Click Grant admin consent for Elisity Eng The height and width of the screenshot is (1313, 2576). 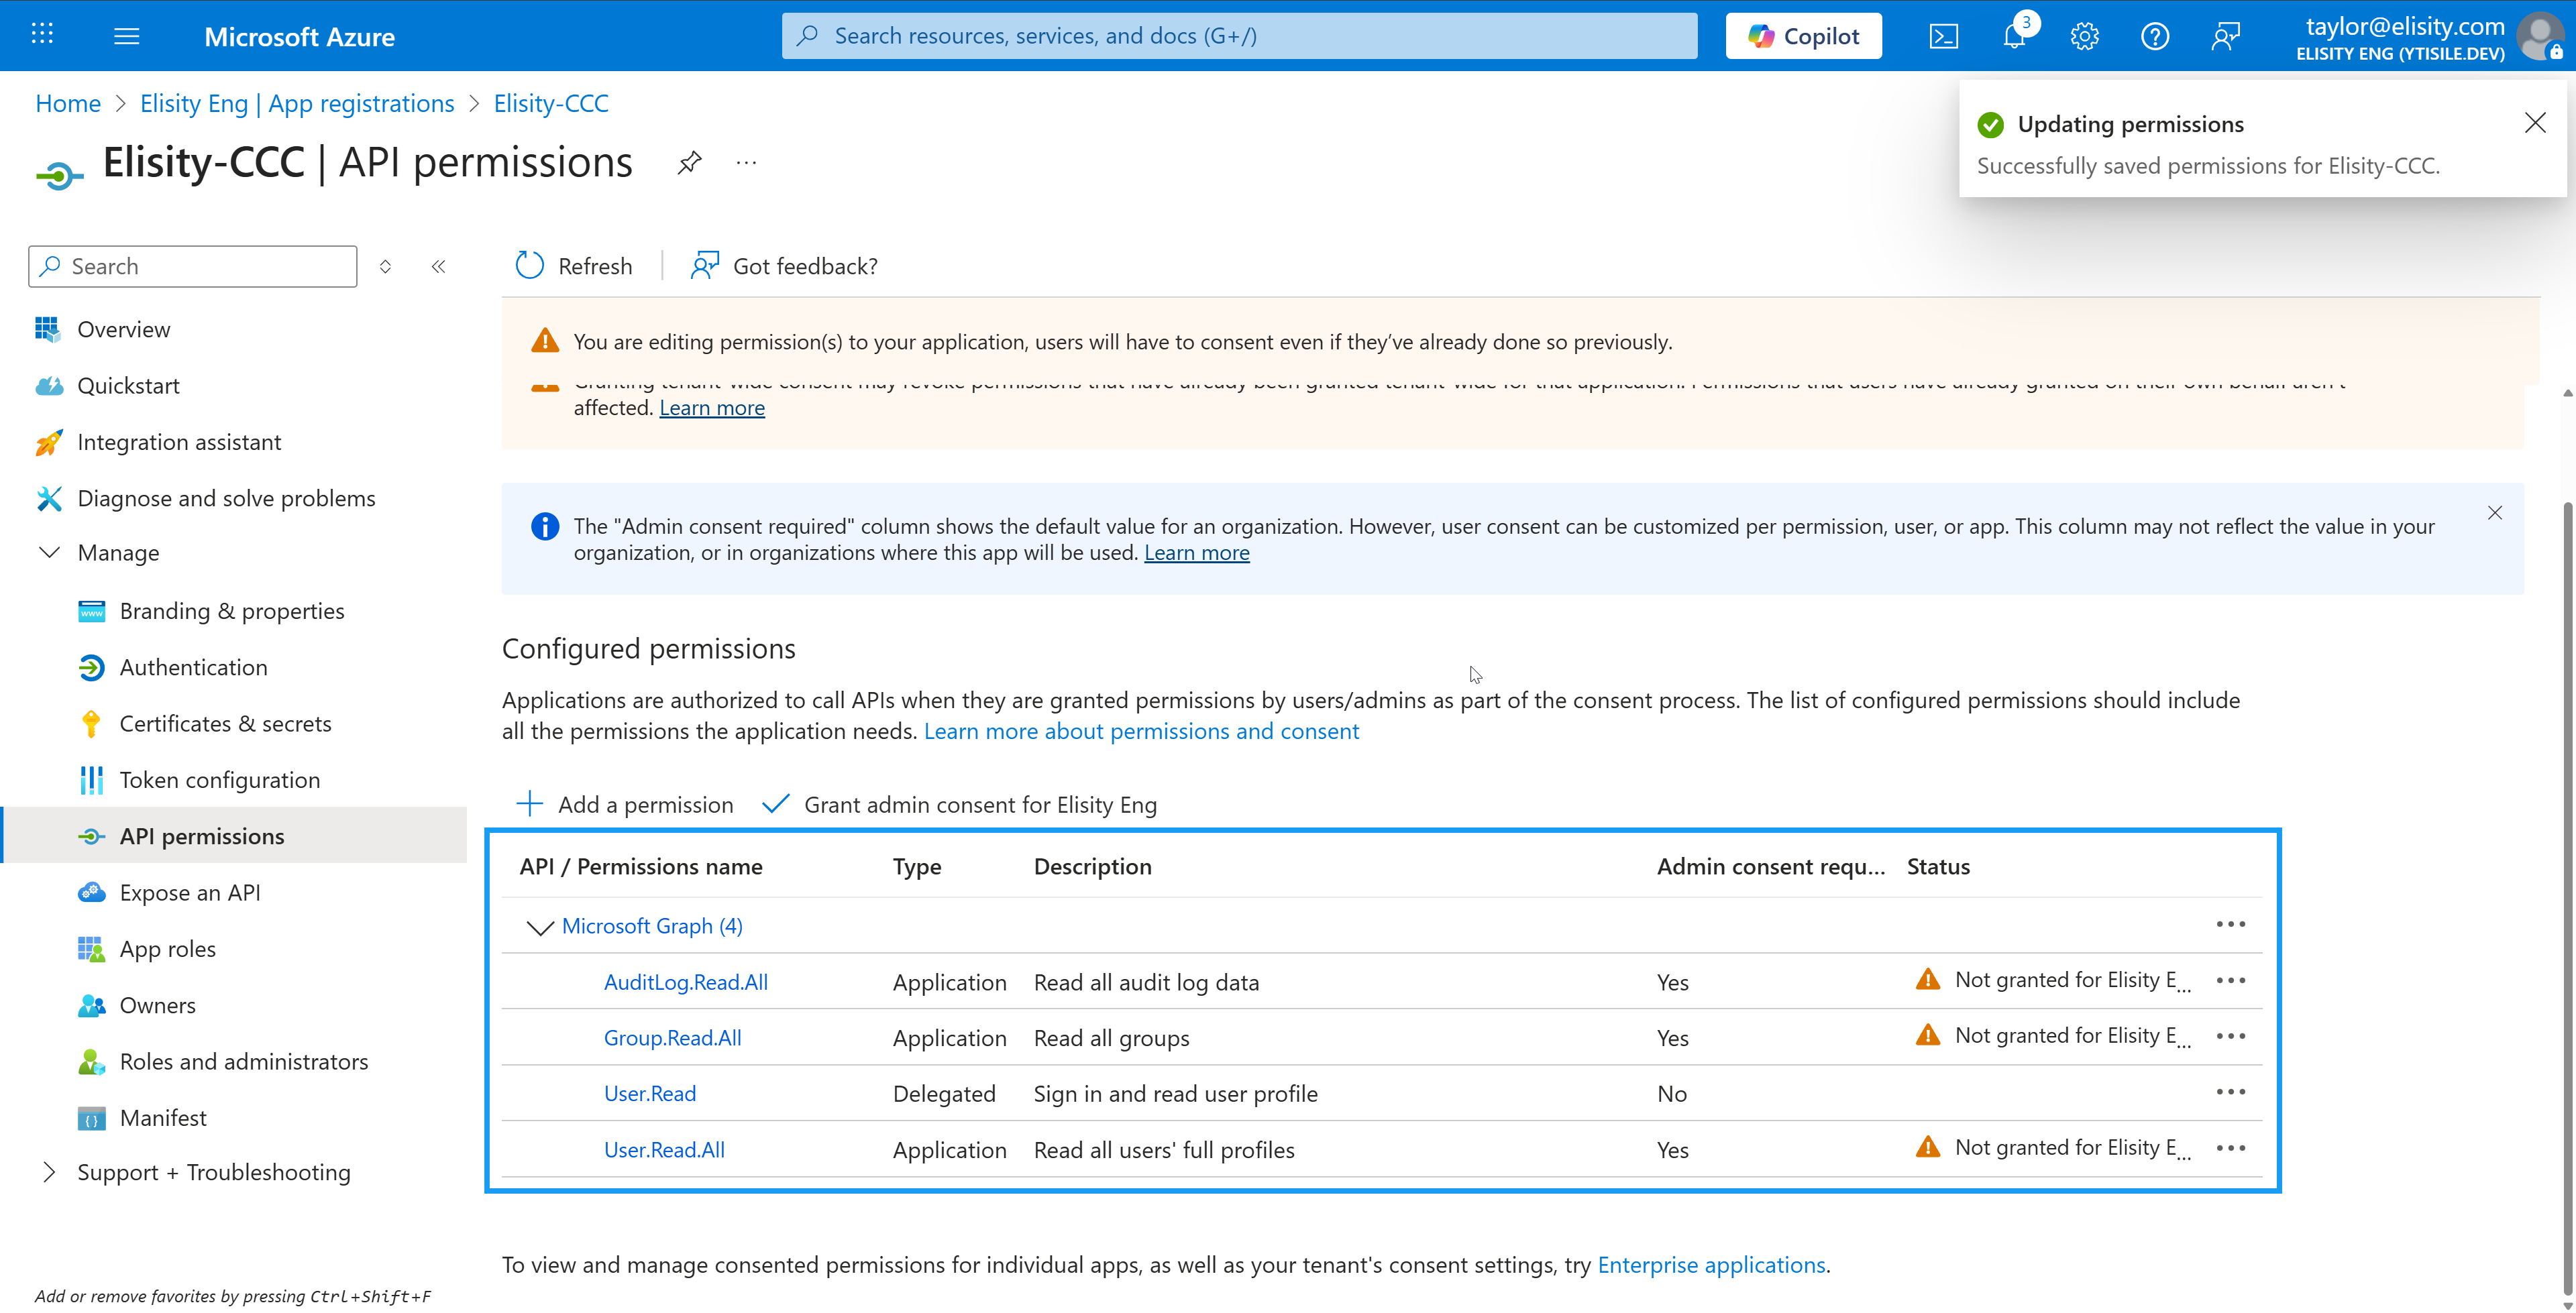(x=959, y=805)
